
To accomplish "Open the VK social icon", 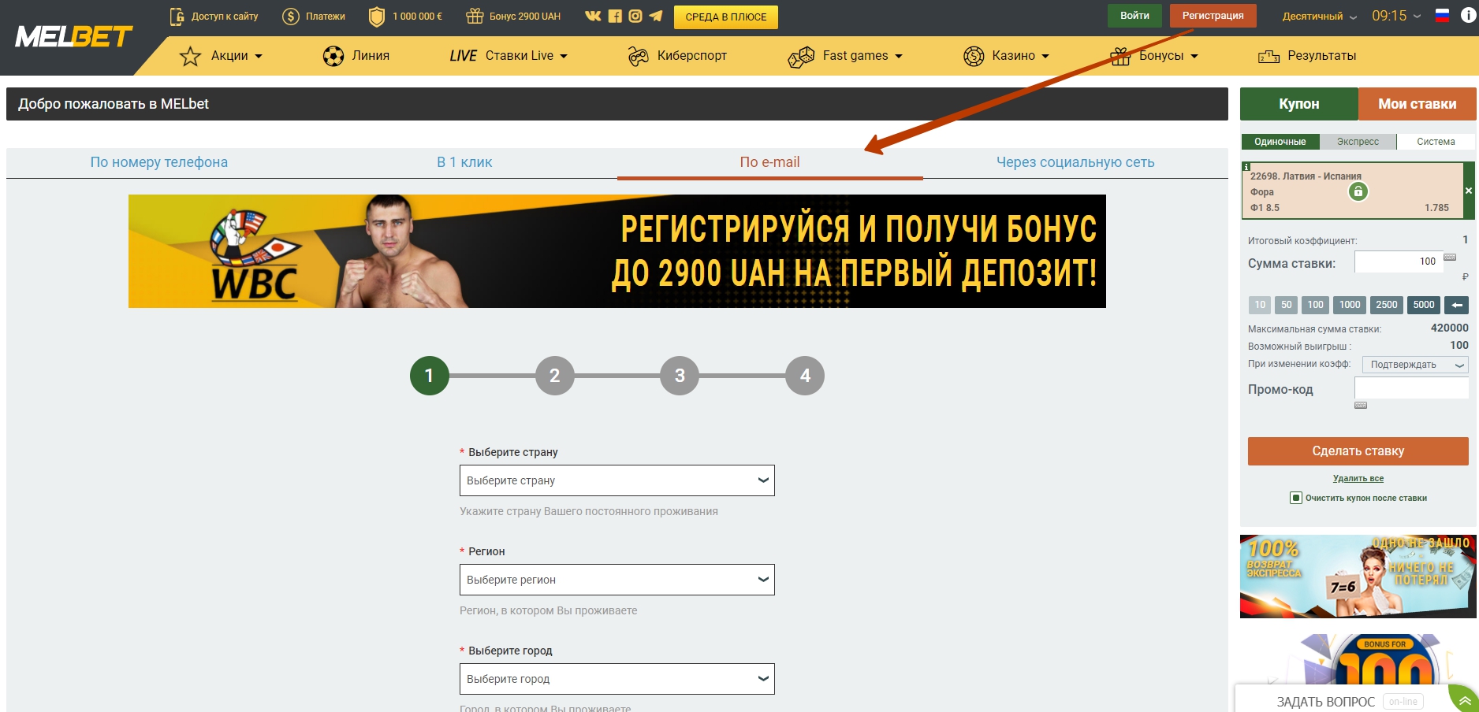I will click(593, 16).
